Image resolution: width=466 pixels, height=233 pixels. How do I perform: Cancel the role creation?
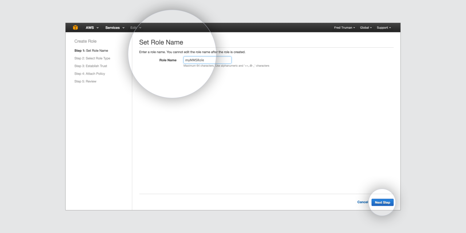pyautogui.click(x=363, y=202)
